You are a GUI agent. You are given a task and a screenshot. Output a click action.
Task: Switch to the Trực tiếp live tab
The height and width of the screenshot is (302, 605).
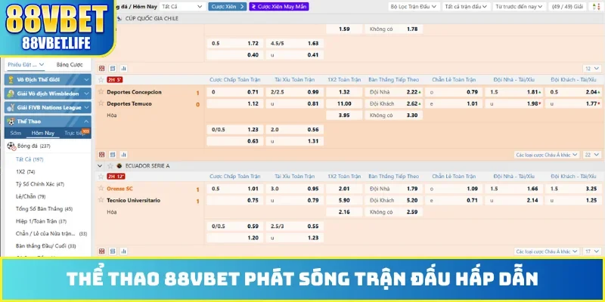point(76,133)
